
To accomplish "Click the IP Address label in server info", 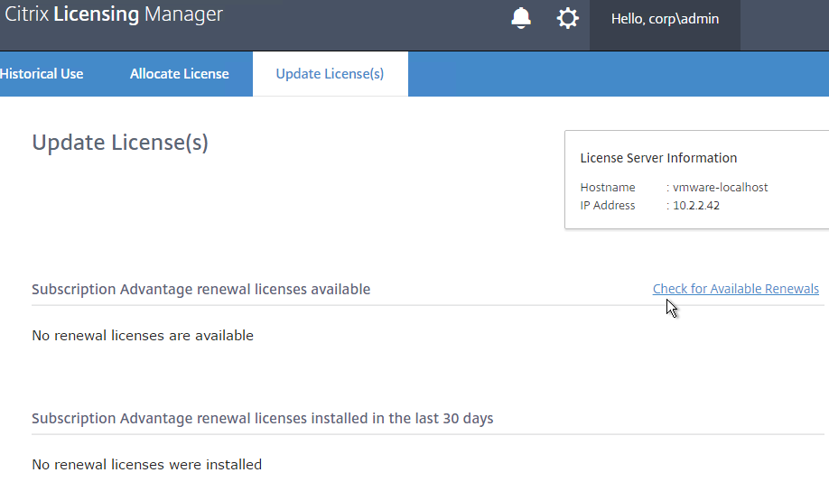I will pos(608,206).
